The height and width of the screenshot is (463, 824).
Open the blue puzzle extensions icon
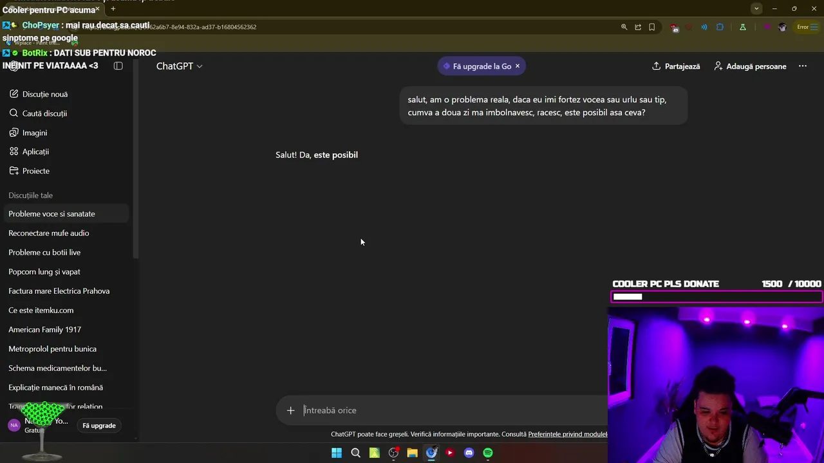(720, 27)
